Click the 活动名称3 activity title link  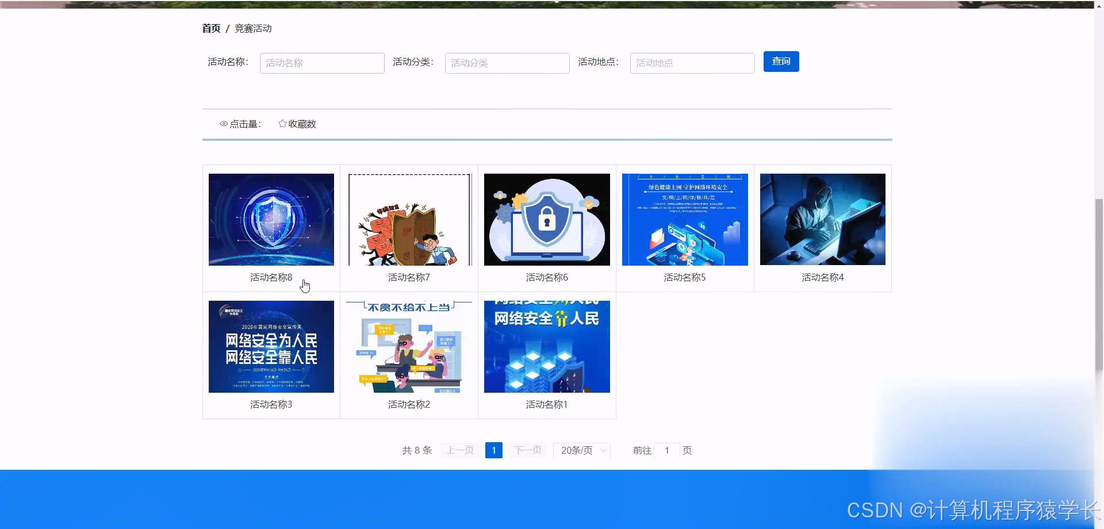[x=271, y=404]
